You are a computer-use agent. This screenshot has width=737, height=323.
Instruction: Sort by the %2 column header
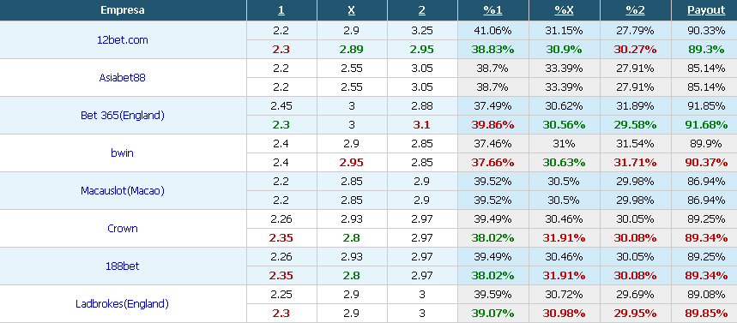tap(636, 10)
